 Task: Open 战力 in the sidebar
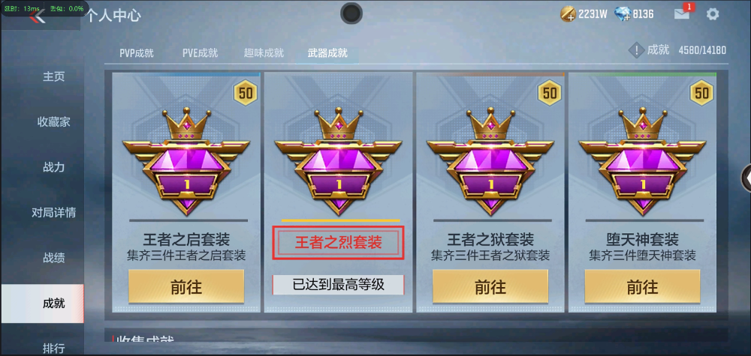(x=53, y=167)
